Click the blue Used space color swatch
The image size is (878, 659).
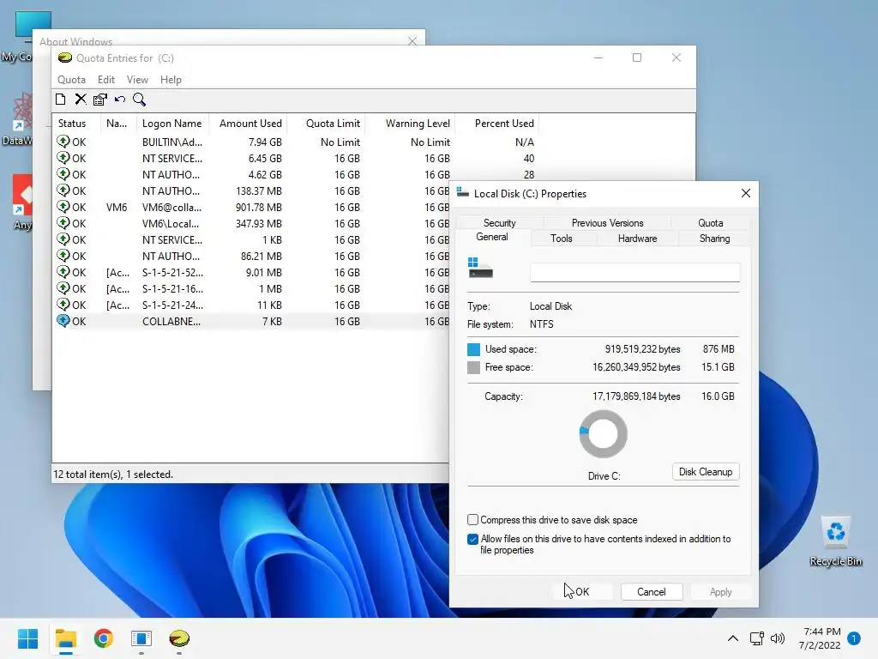[x=473, y=349]
